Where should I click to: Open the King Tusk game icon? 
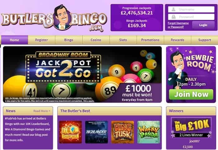[x=122, y=132]
